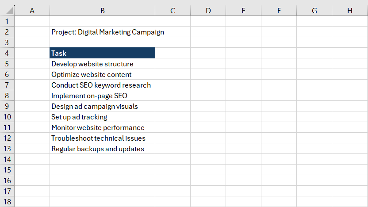Select the Project: Digital Marketing Campaign cell
This screenshot has height=207, width=368.
102,32
